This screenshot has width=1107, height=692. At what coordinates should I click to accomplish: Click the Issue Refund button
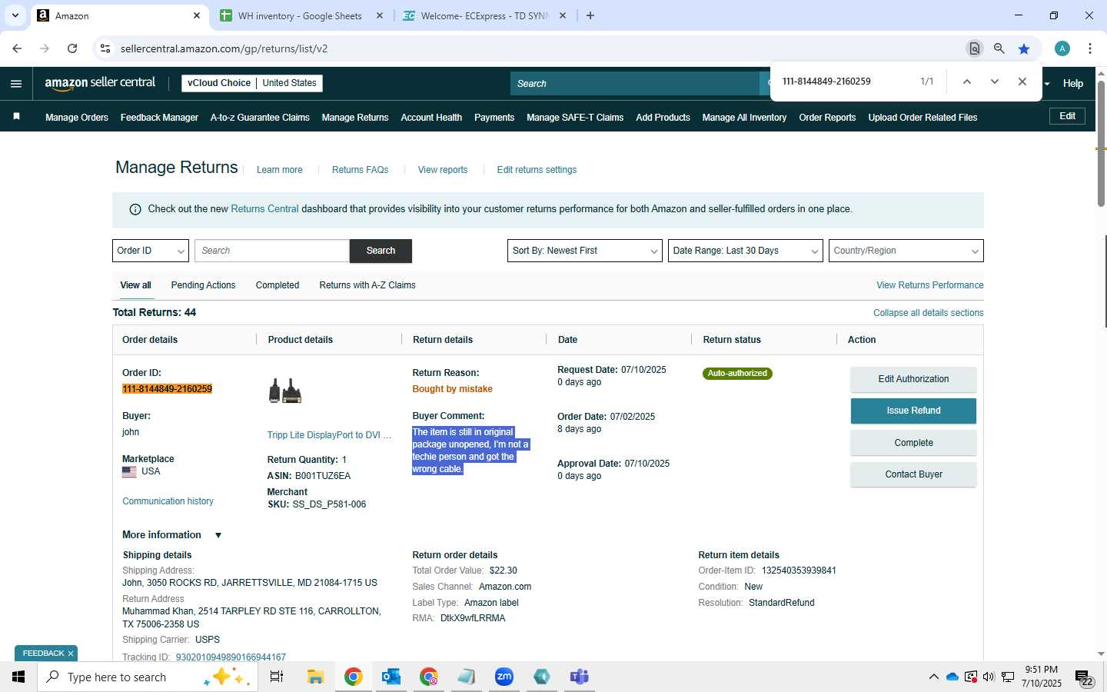[x=913, y=411]
